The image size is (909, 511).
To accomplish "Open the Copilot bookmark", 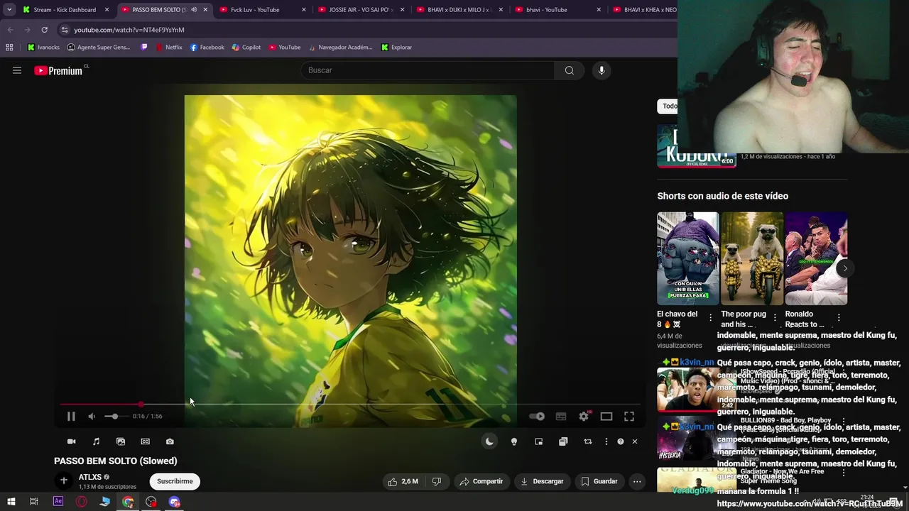I will click(246, 47).
